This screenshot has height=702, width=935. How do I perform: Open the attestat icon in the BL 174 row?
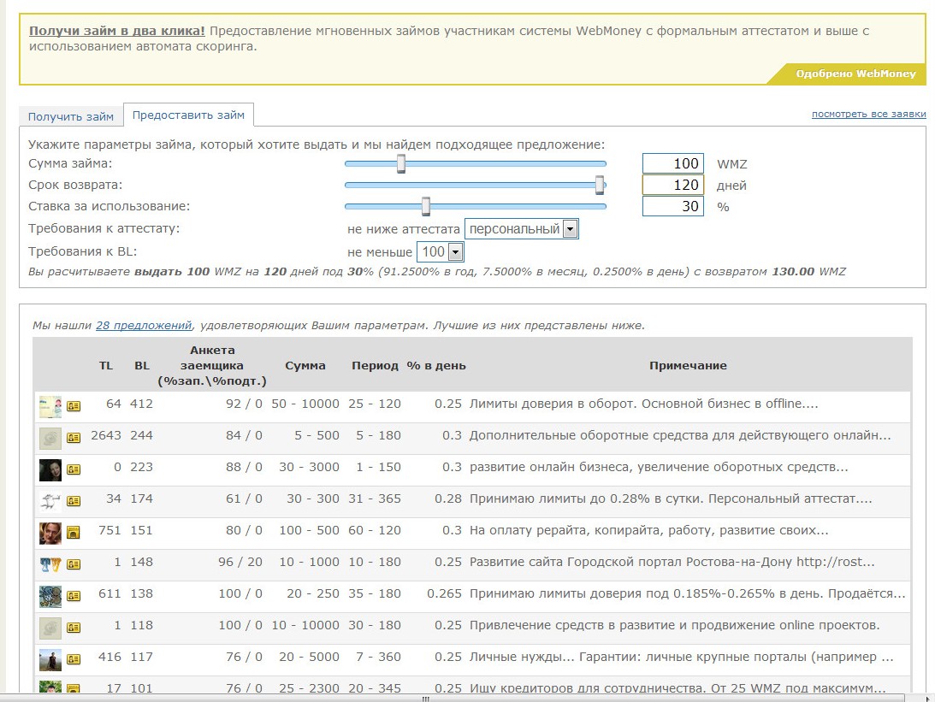[x=74, y=500]
